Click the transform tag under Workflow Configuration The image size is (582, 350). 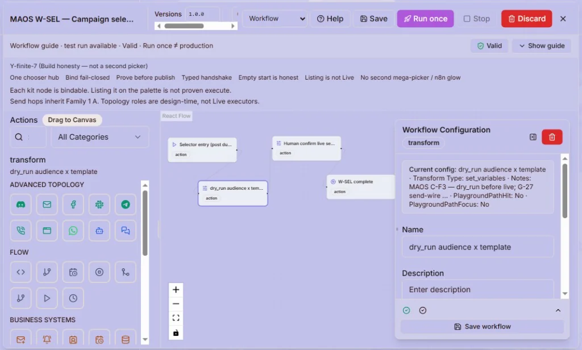click(423, 143)
